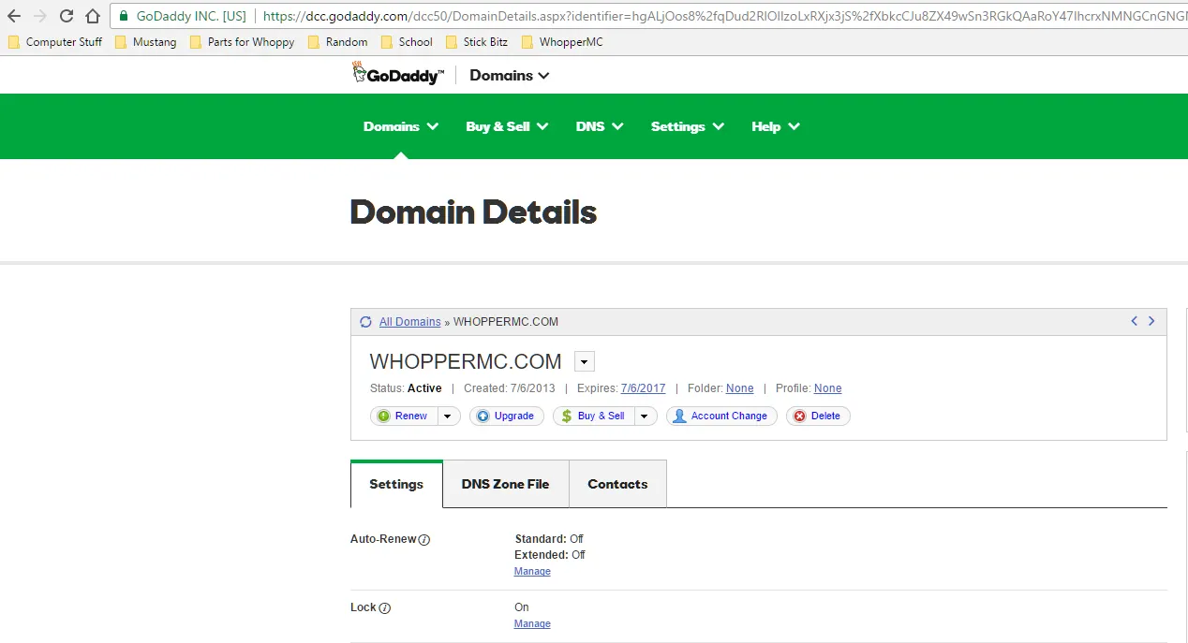1188x643 pixels.
Task: Open the Buy & Sell navigation menu
Action: (507, 126)
